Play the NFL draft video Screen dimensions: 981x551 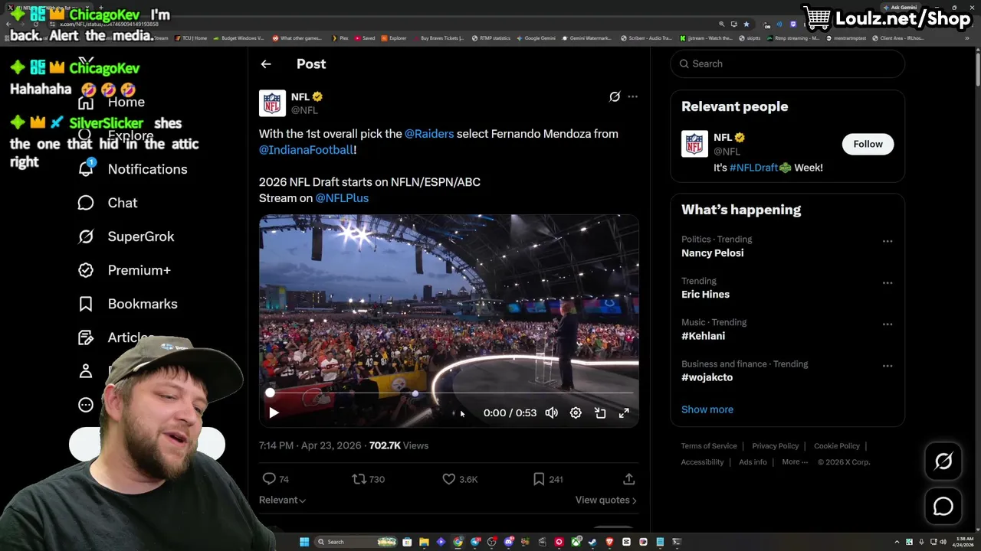[274, 412]
